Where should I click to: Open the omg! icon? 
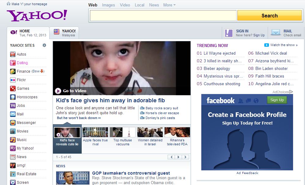(x=13, y=165)
